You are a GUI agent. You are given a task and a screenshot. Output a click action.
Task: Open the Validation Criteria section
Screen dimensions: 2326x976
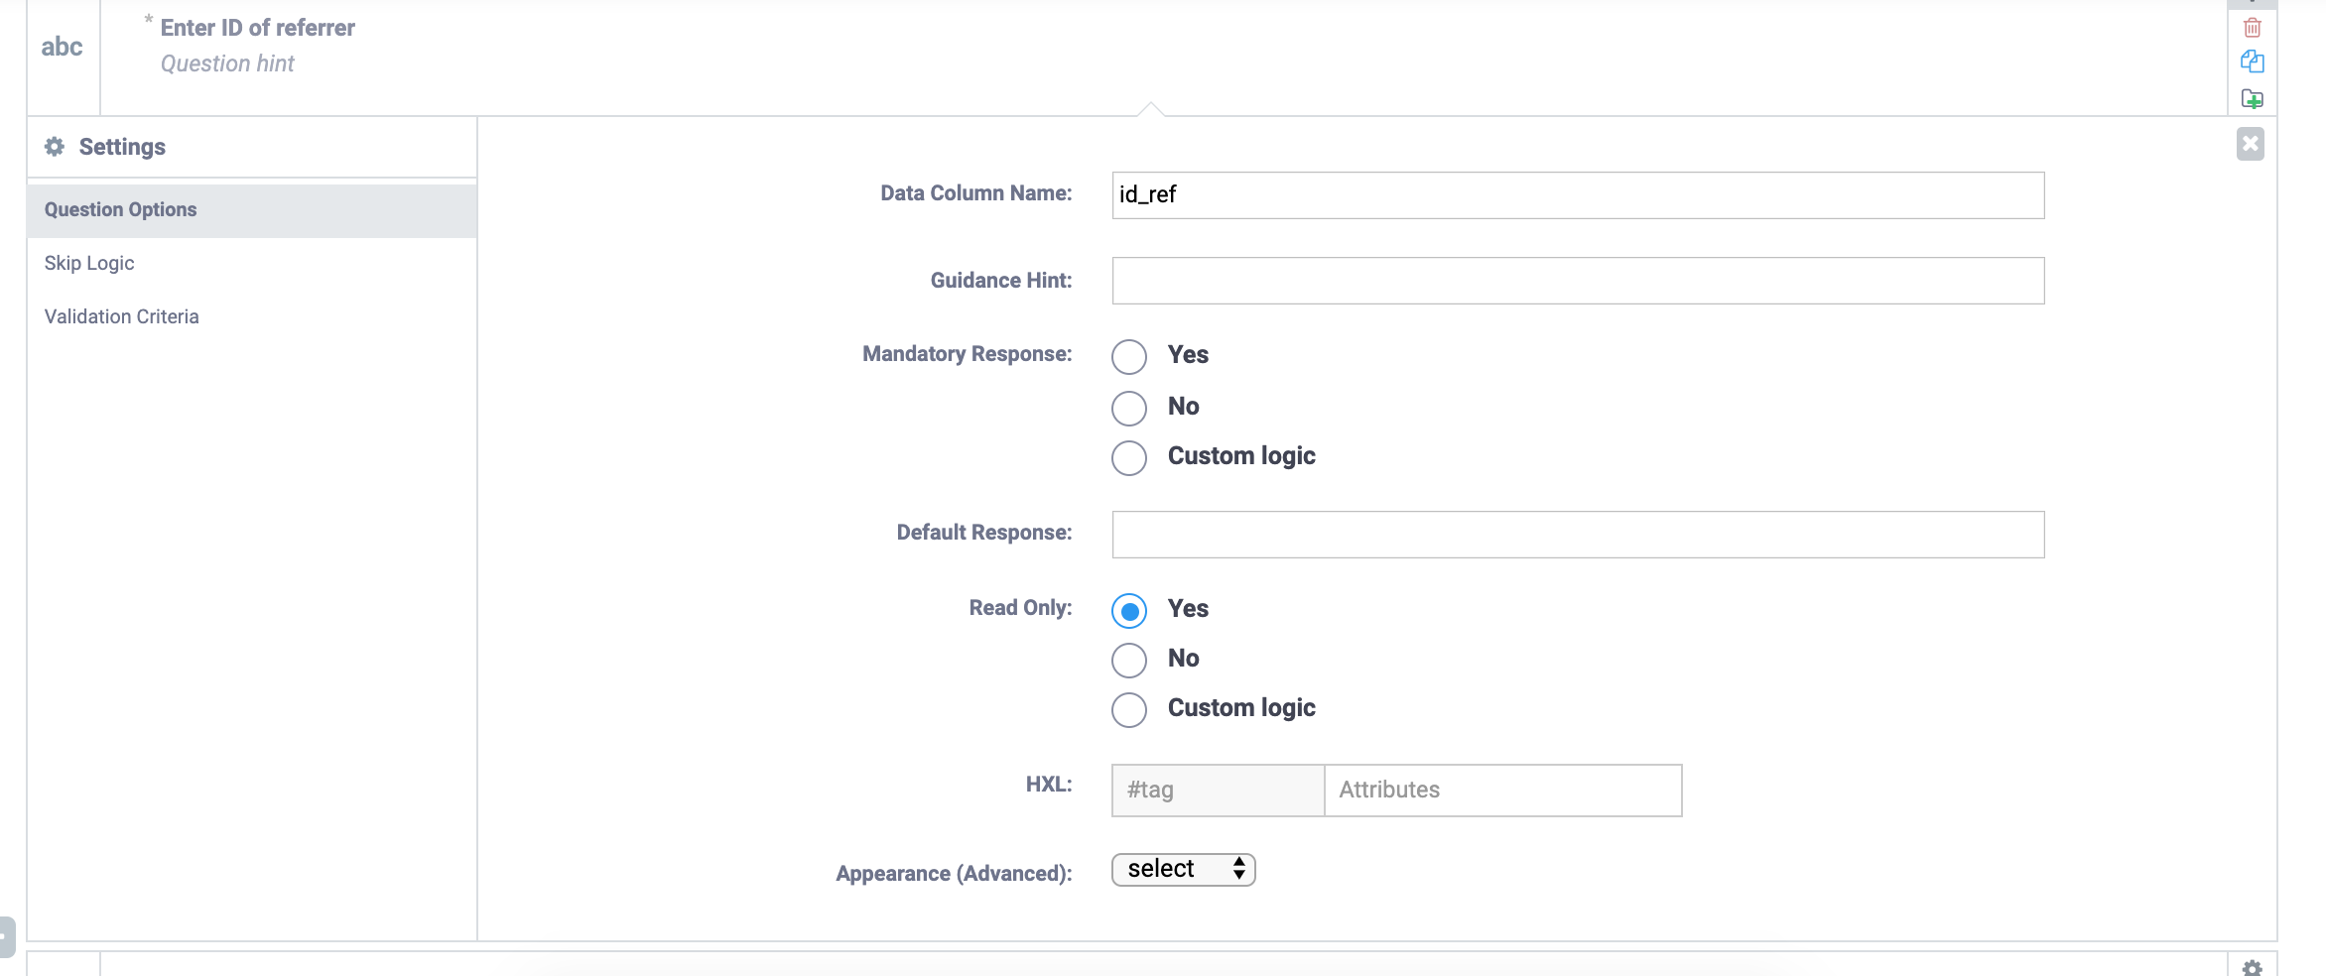tap(121, 315)
